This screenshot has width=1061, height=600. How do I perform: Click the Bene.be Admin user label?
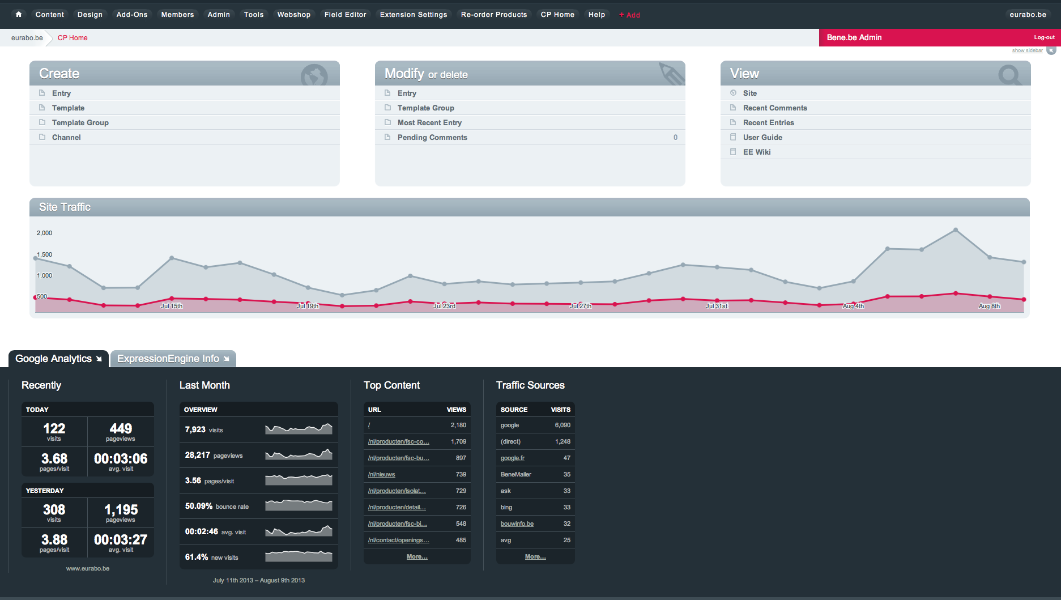(854, 37)
